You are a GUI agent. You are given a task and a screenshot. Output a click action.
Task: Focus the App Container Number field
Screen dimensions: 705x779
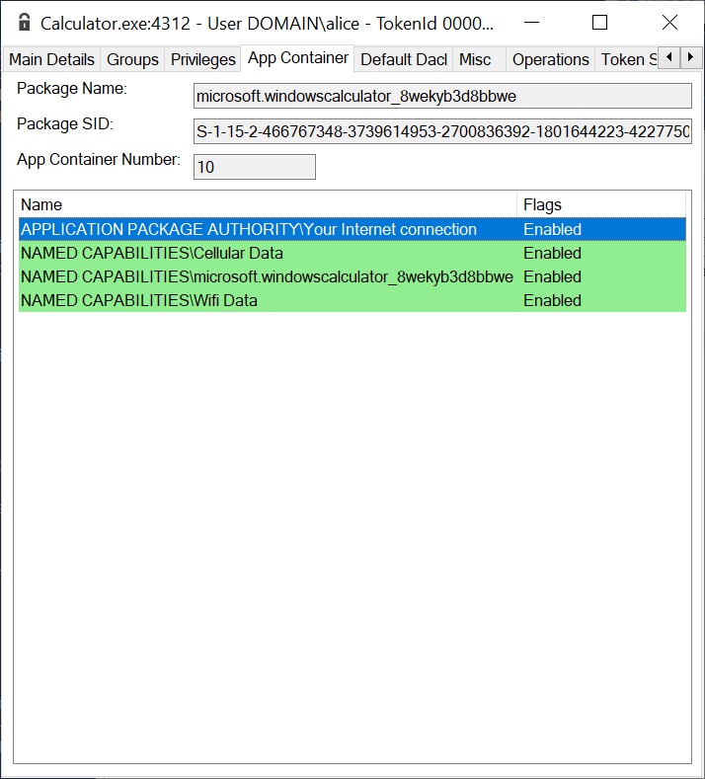point(255,167)
